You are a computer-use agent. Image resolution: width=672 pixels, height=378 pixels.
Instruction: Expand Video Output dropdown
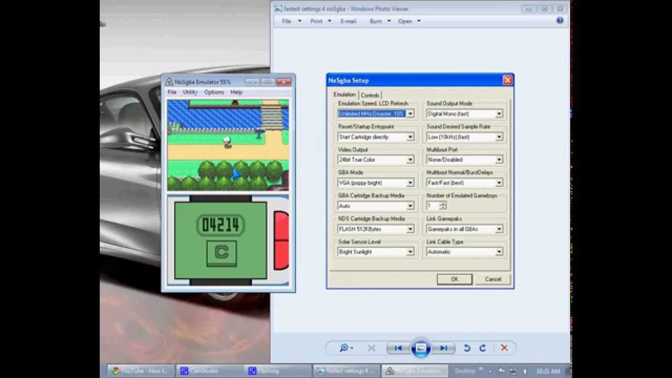410,160
